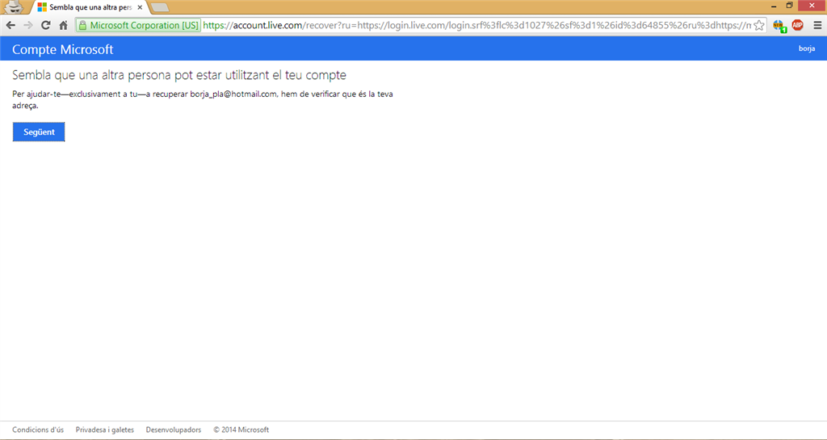
Task: Click the Següent button
Action: pyautogui.click(x=39, y=132)
